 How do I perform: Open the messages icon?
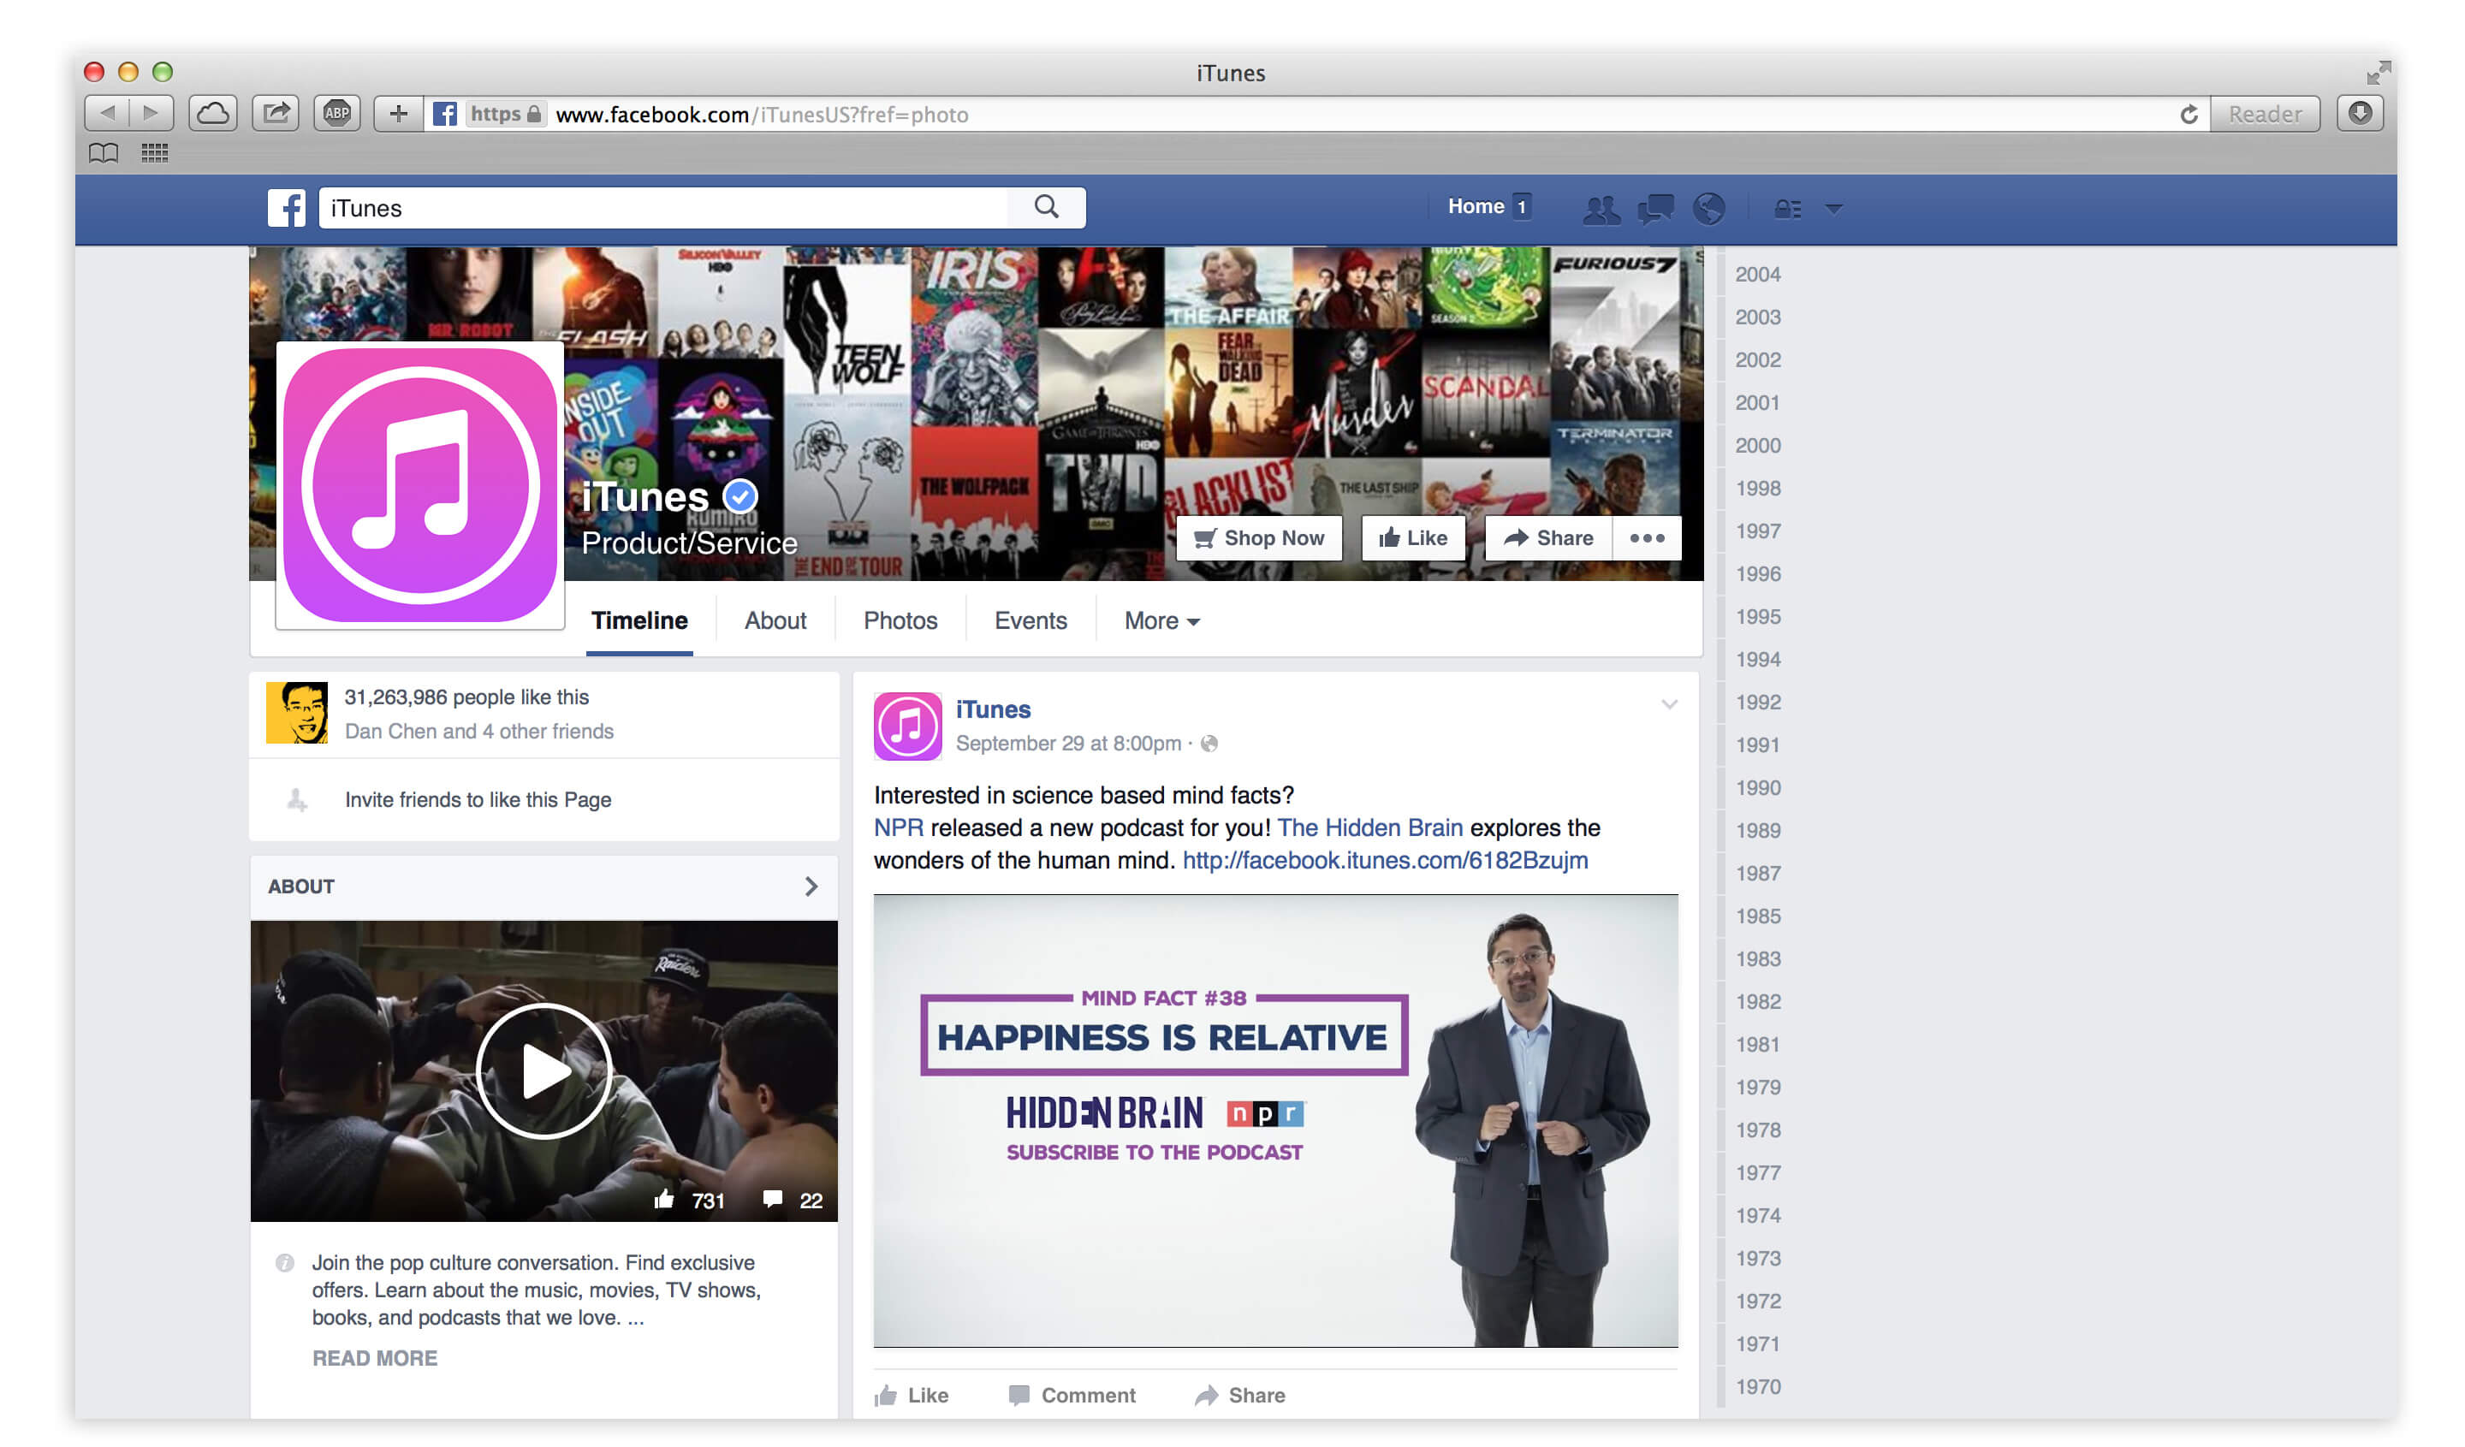point(1656,208)
